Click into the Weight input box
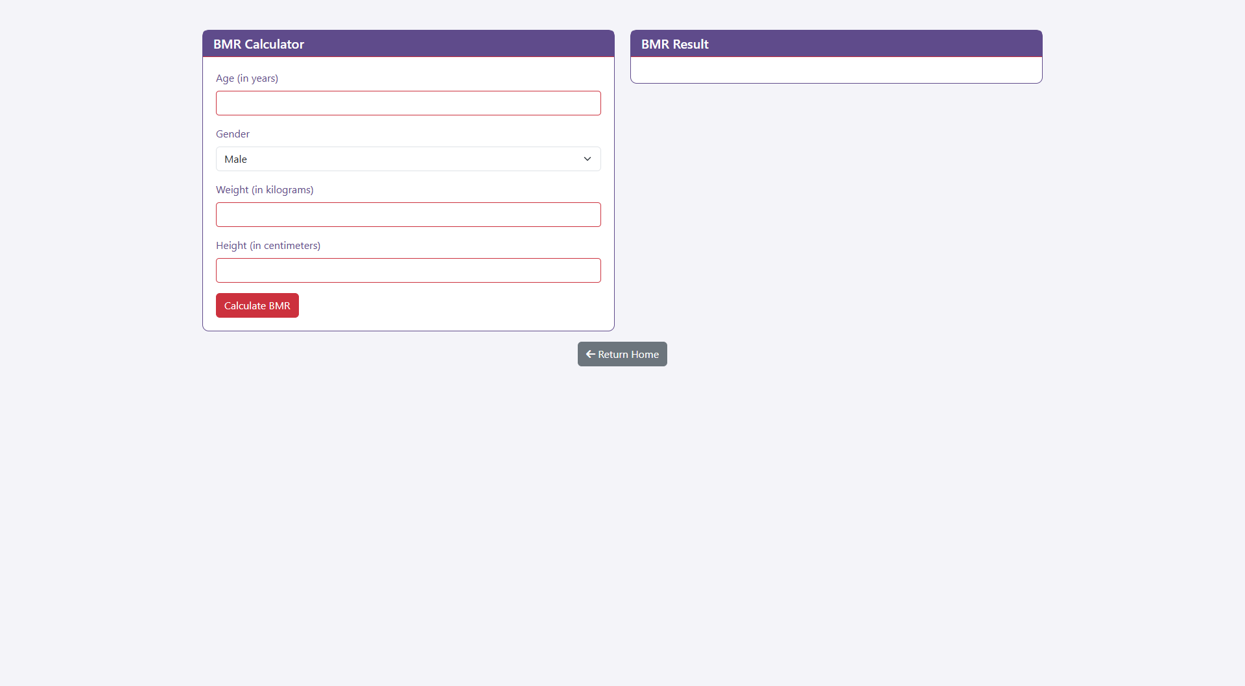Image resolution: width=1245 pixels, height=686 pixels. tap(408, 215)
